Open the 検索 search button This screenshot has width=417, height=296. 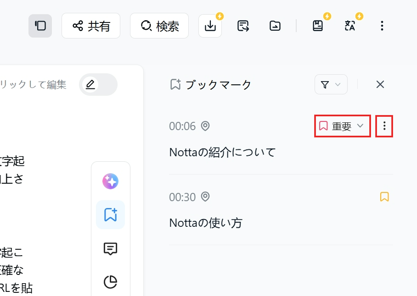click(x=159, y=26)
